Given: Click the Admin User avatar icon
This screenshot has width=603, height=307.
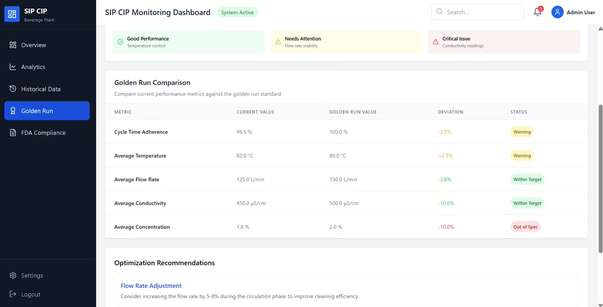Looking at the screenshot, I should 557,12.
